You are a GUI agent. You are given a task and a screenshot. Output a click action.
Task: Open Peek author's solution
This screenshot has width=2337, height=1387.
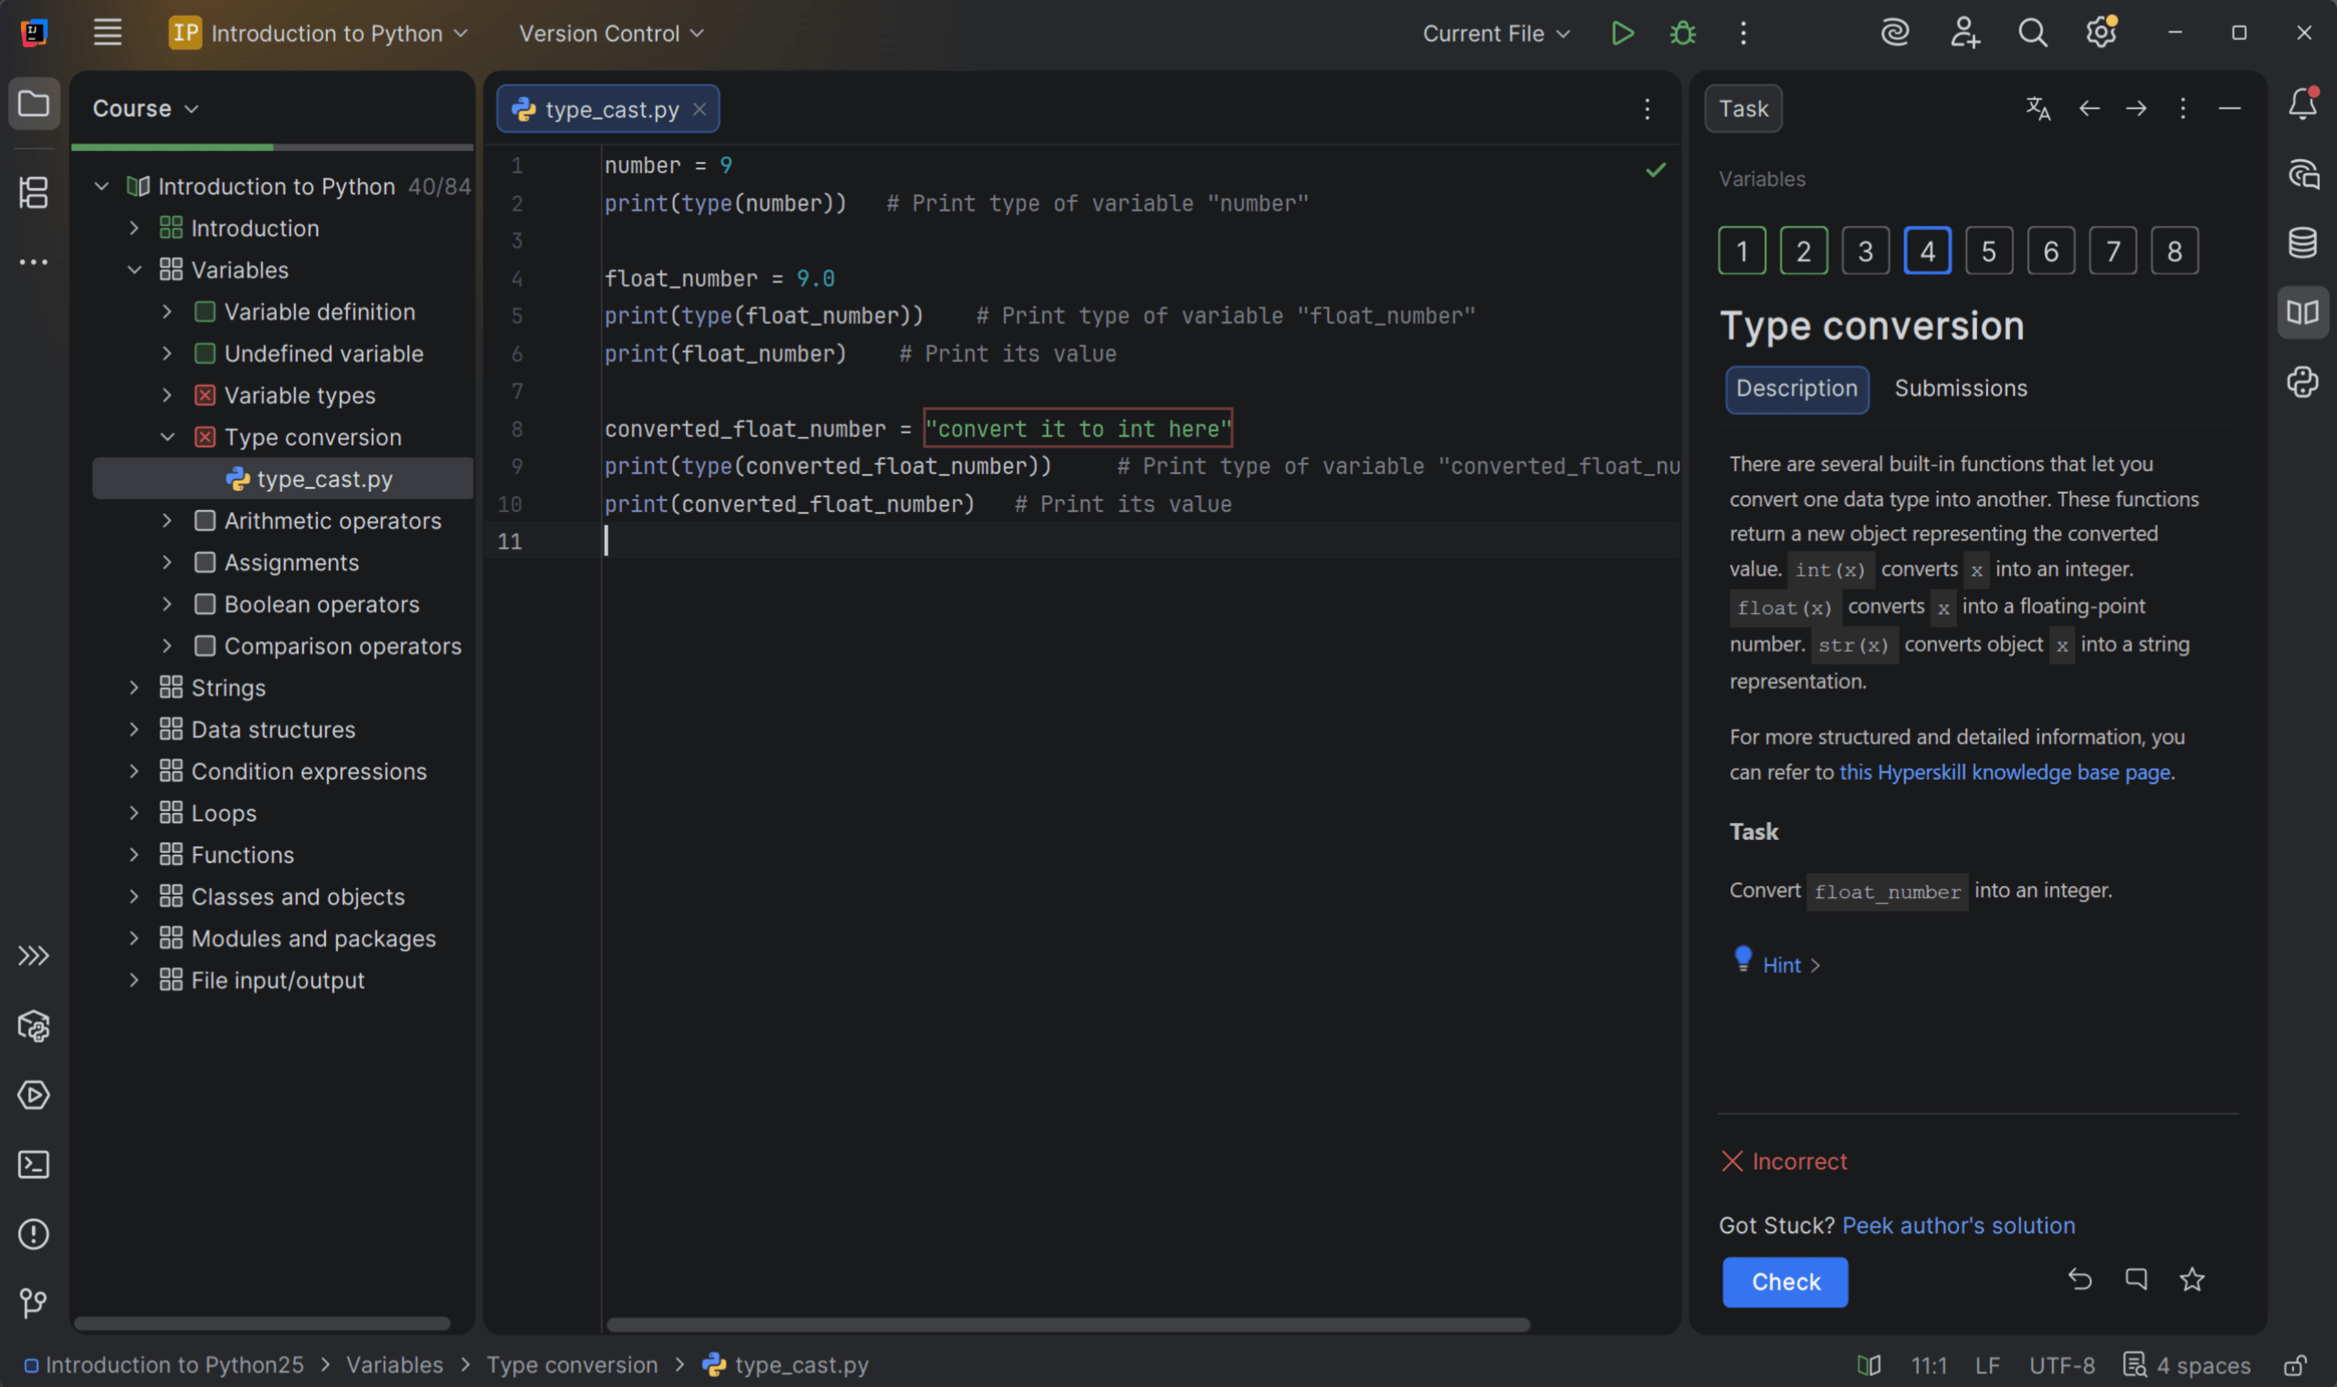tap(1957, 1225)
